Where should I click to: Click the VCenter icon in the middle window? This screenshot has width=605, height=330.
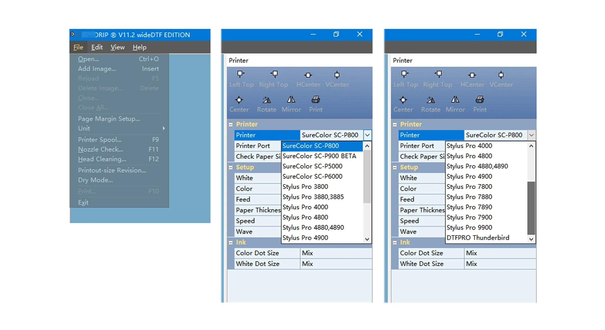(x=337, y=75)
